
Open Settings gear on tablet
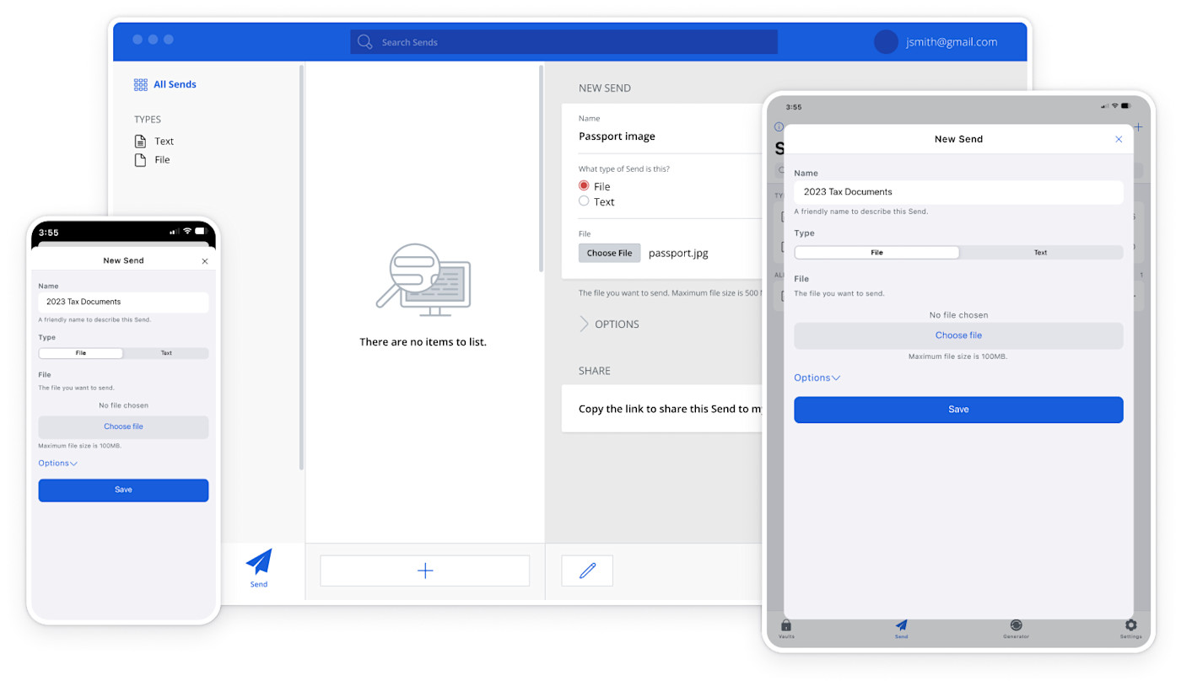coord(1130,626)
